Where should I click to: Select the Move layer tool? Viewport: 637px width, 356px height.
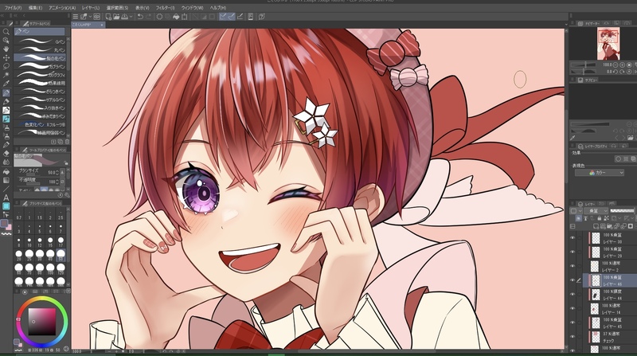tap(6, 57)
